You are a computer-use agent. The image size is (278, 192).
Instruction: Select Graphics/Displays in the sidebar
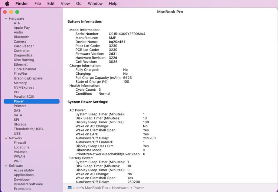[x=28, y=78]
